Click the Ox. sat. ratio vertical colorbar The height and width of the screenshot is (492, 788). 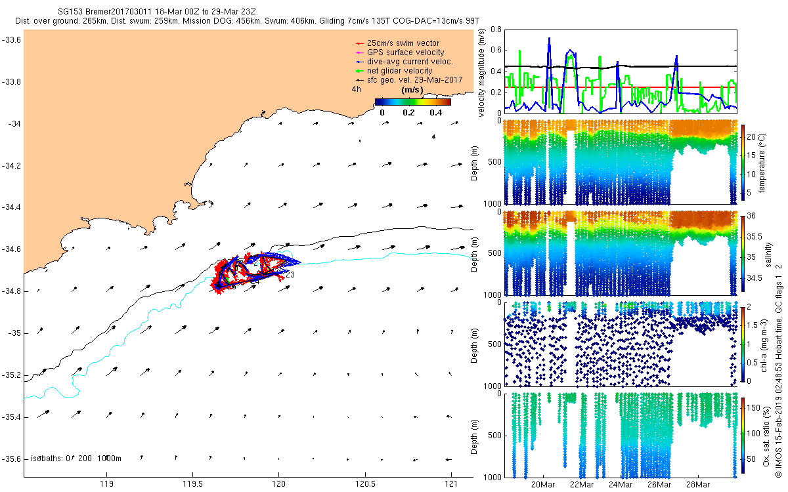pos(743,435)
